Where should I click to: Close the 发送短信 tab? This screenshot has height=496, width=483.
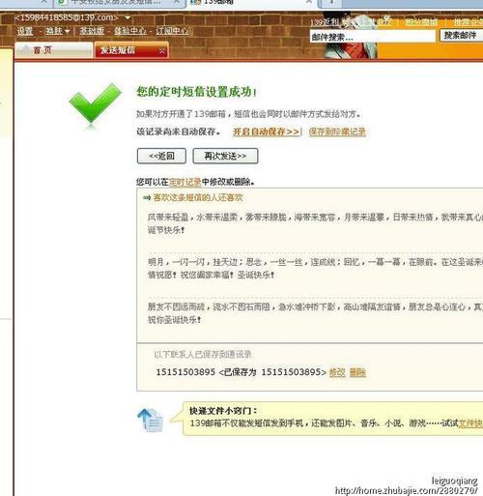pyautogui.click(x=162, y=50)
